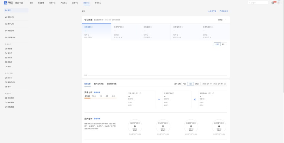Screen dimensions: 284x143
Task: Click info icon beside 活跃用户数 gauge
Action: click(139, 123)
